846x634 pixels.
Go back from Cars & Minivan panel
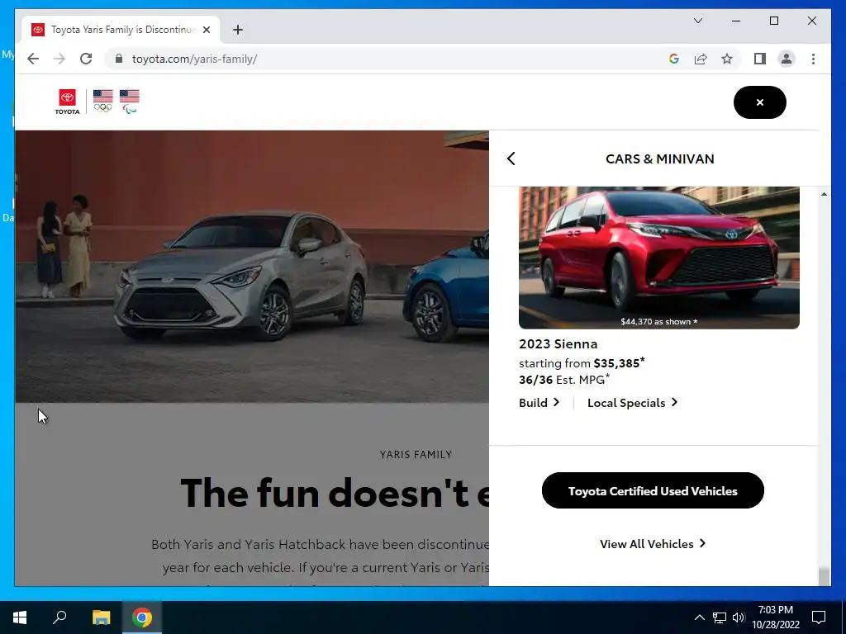[511, 158]
